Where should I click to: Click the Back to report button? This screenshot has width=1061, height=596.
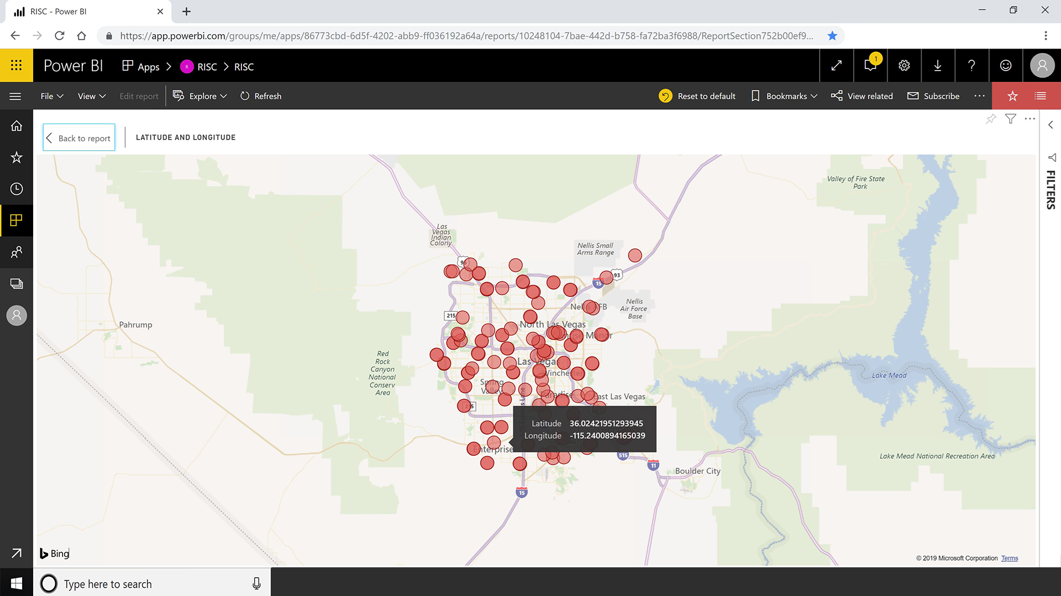point(79,138)
